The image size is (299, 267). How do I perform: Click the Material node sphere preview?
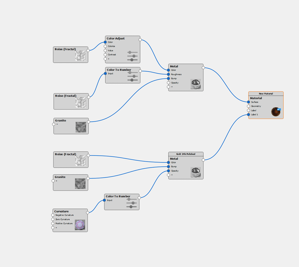(x=275, y=112)
